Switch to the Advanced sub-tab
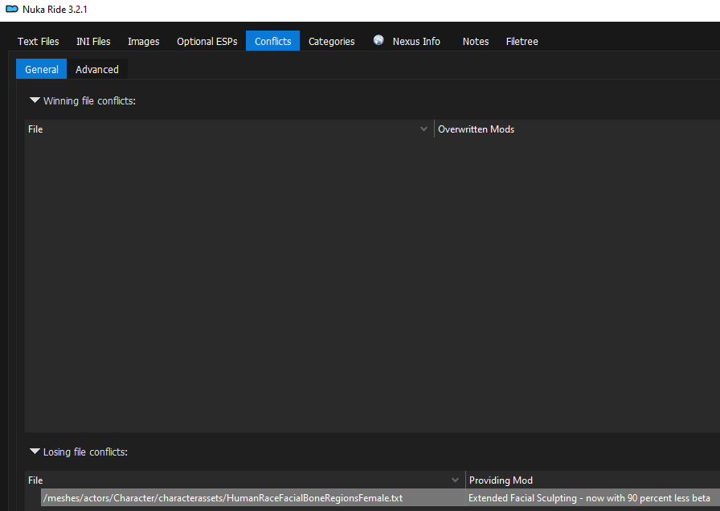720x511 pixels. (97, 69)
